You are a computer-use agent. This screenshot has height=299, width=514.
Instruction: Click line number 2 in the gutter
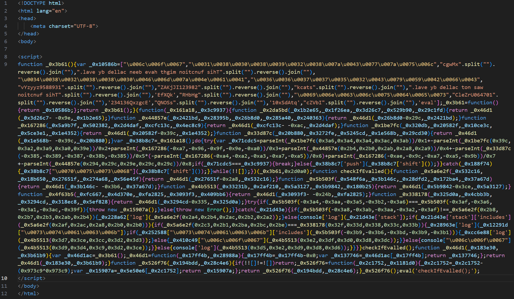point(5,11)
